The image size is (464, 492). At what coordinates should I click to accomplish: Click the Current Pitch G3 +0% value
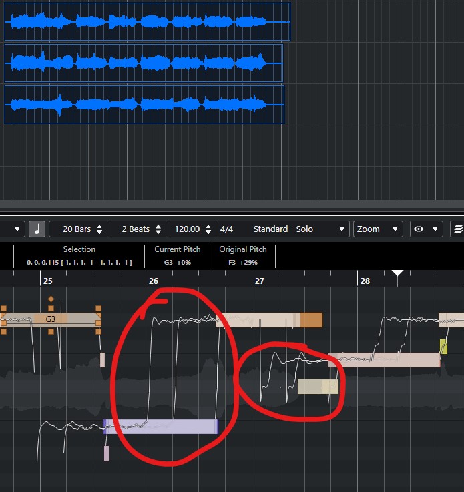pos(177,262)
